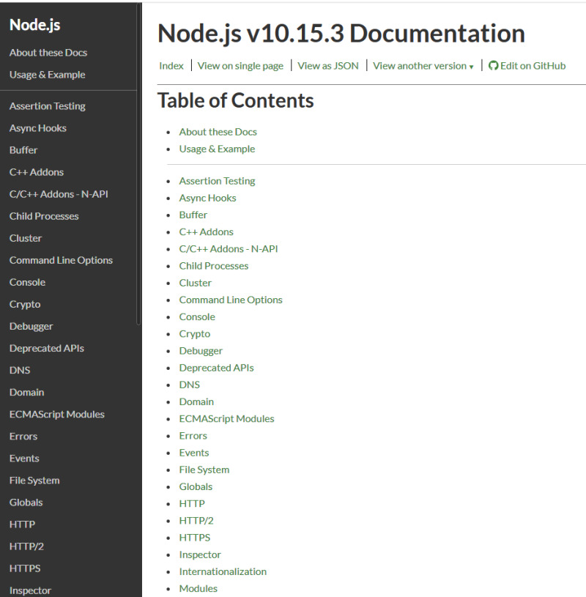
Task: Open Domain in the sidebar
Action: (x=26, y=393)
